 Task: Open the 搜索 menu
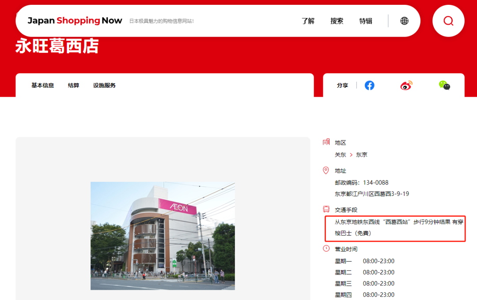(x=337, y=21)
